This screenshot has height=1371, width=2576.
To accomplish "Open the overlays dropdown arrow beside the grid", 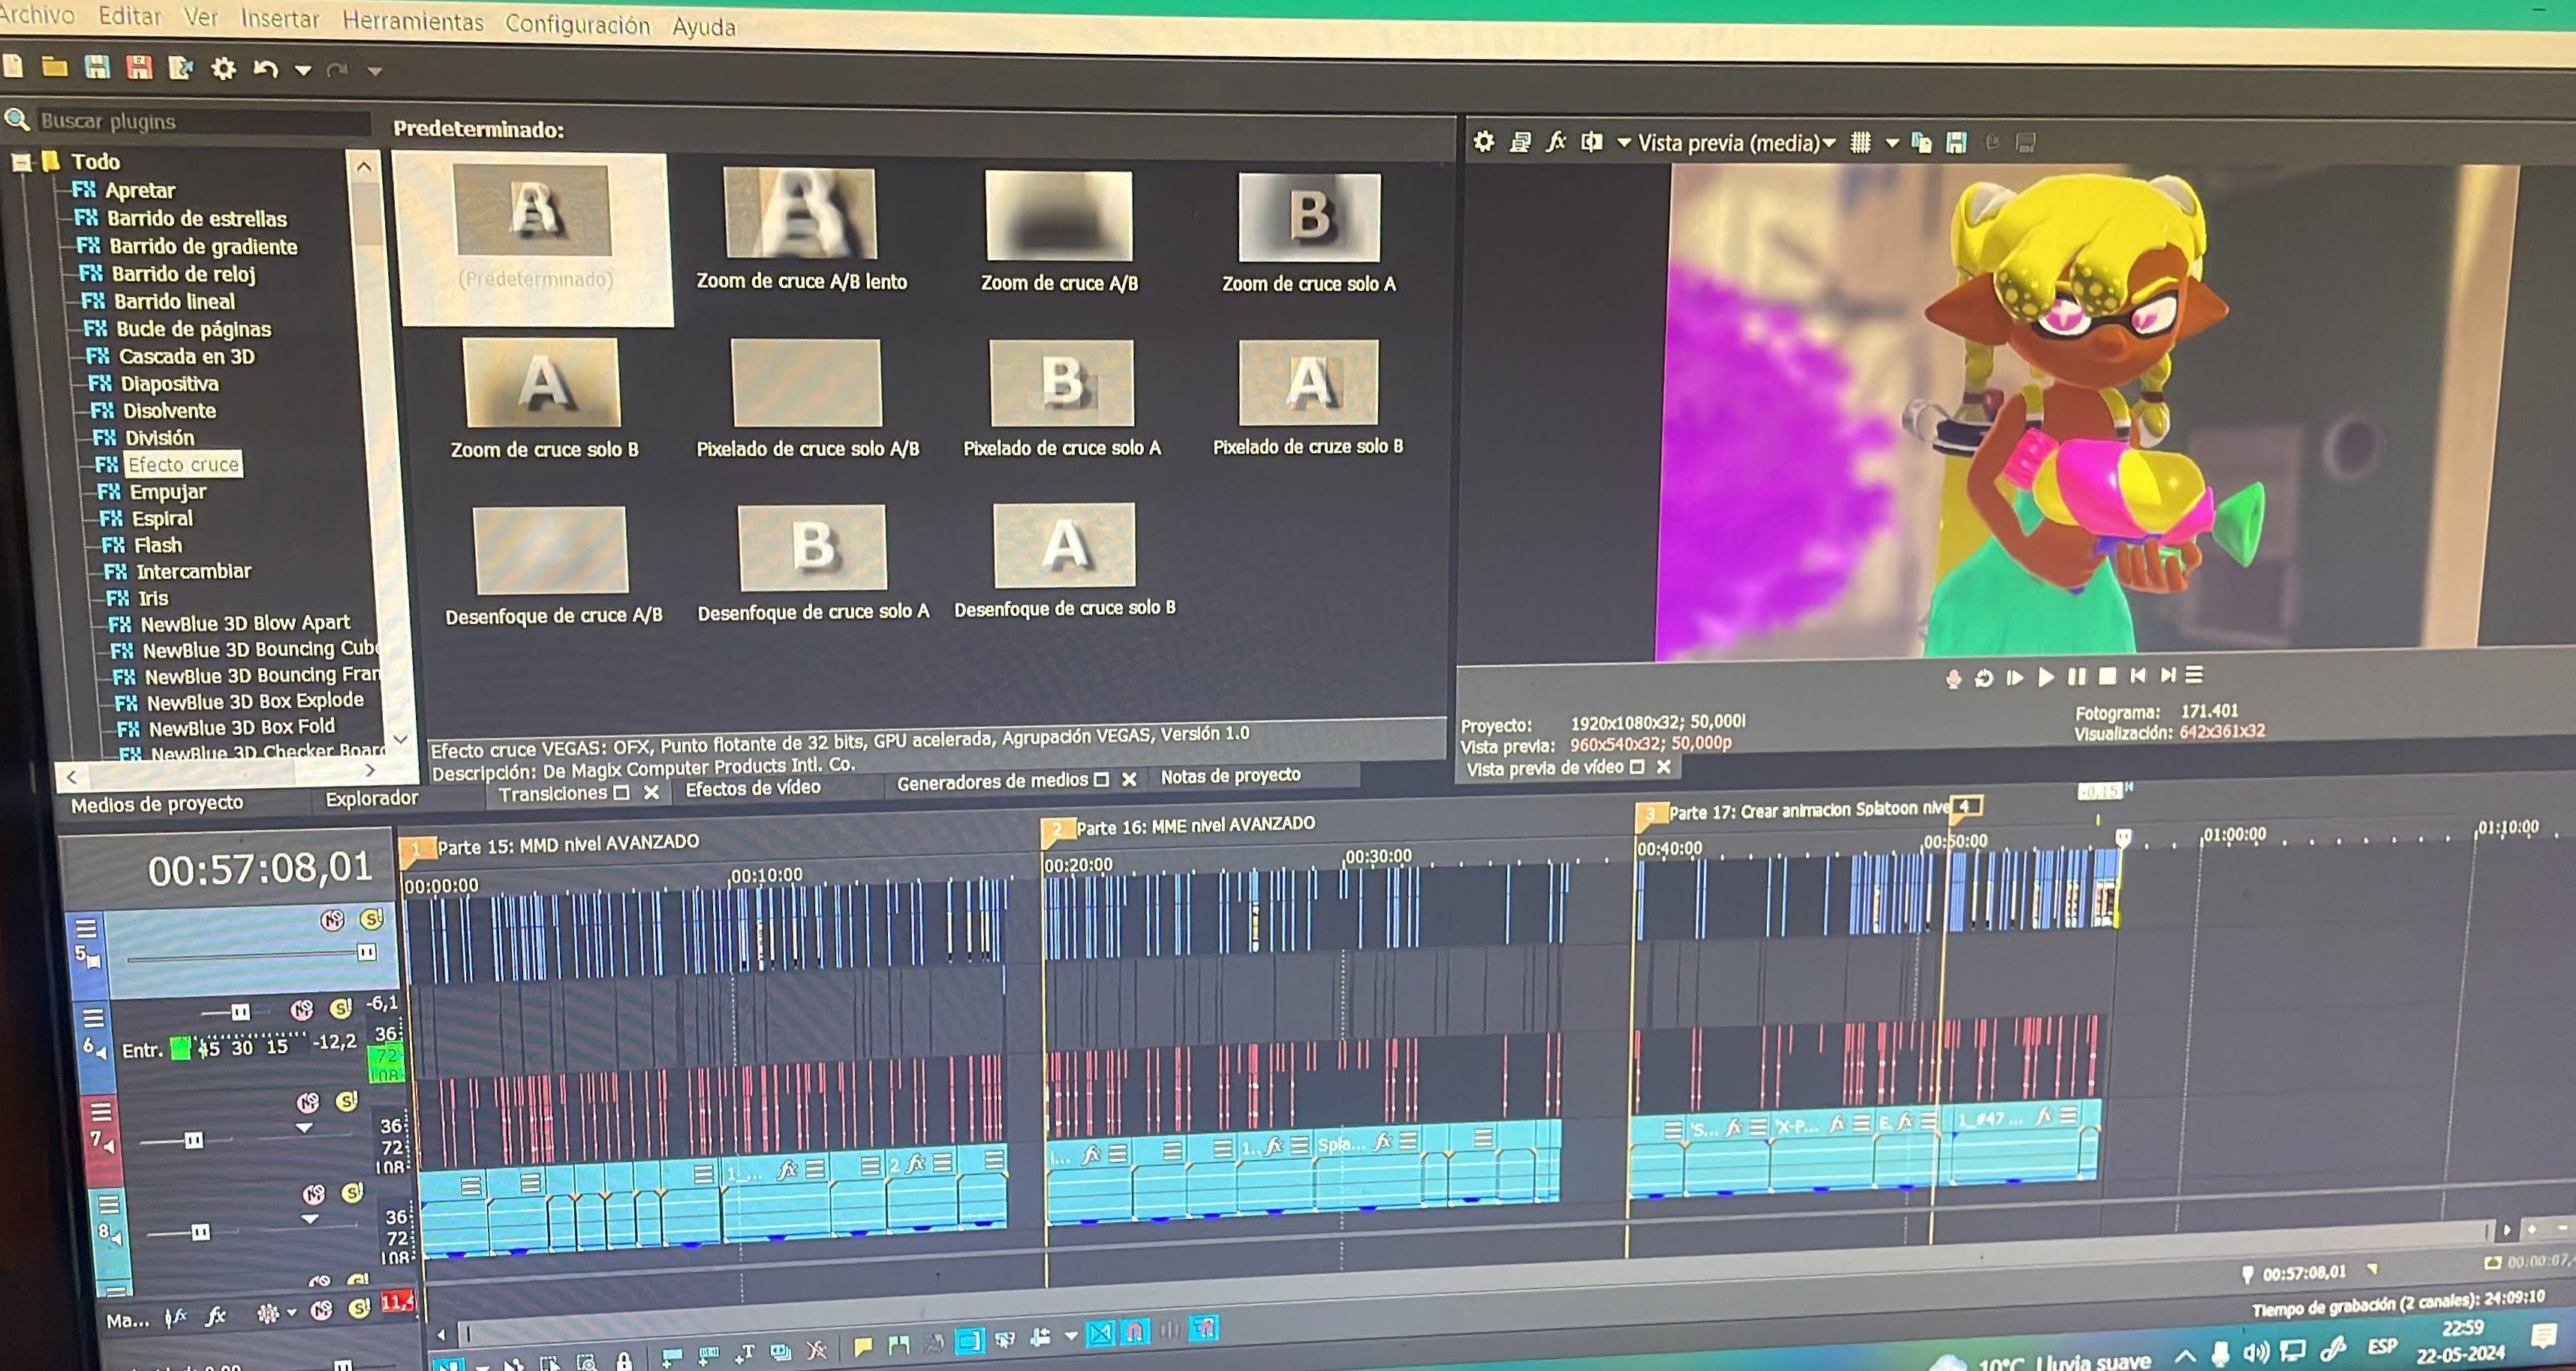I will pyautogui.click(x=1892, y=143).
